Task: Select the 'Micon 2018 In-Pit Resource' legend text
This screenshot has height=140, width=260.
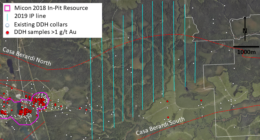Action: (x=51, y=8)
